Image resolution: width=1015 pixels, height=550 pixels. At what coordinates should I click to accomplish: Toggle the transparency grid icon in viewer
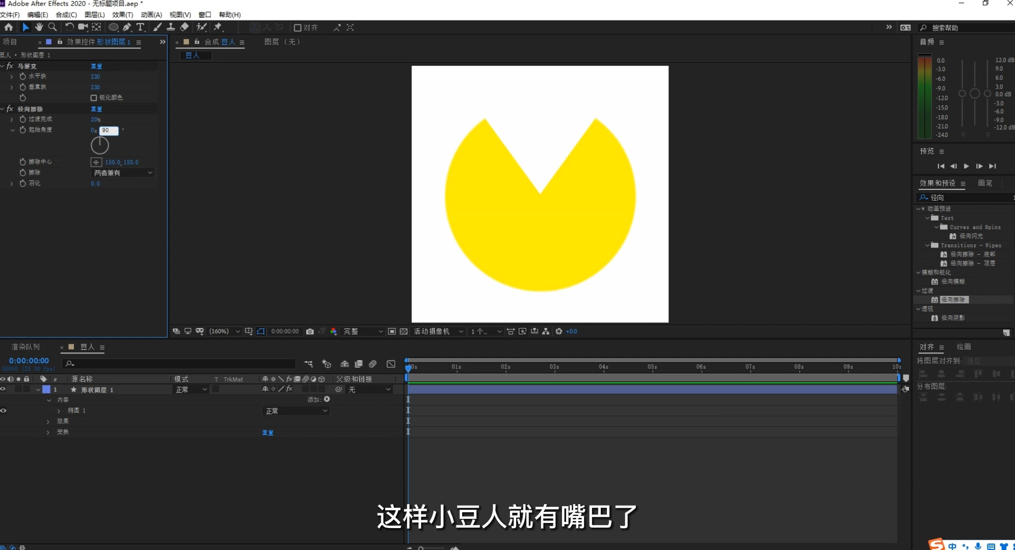tap(404, 332)
